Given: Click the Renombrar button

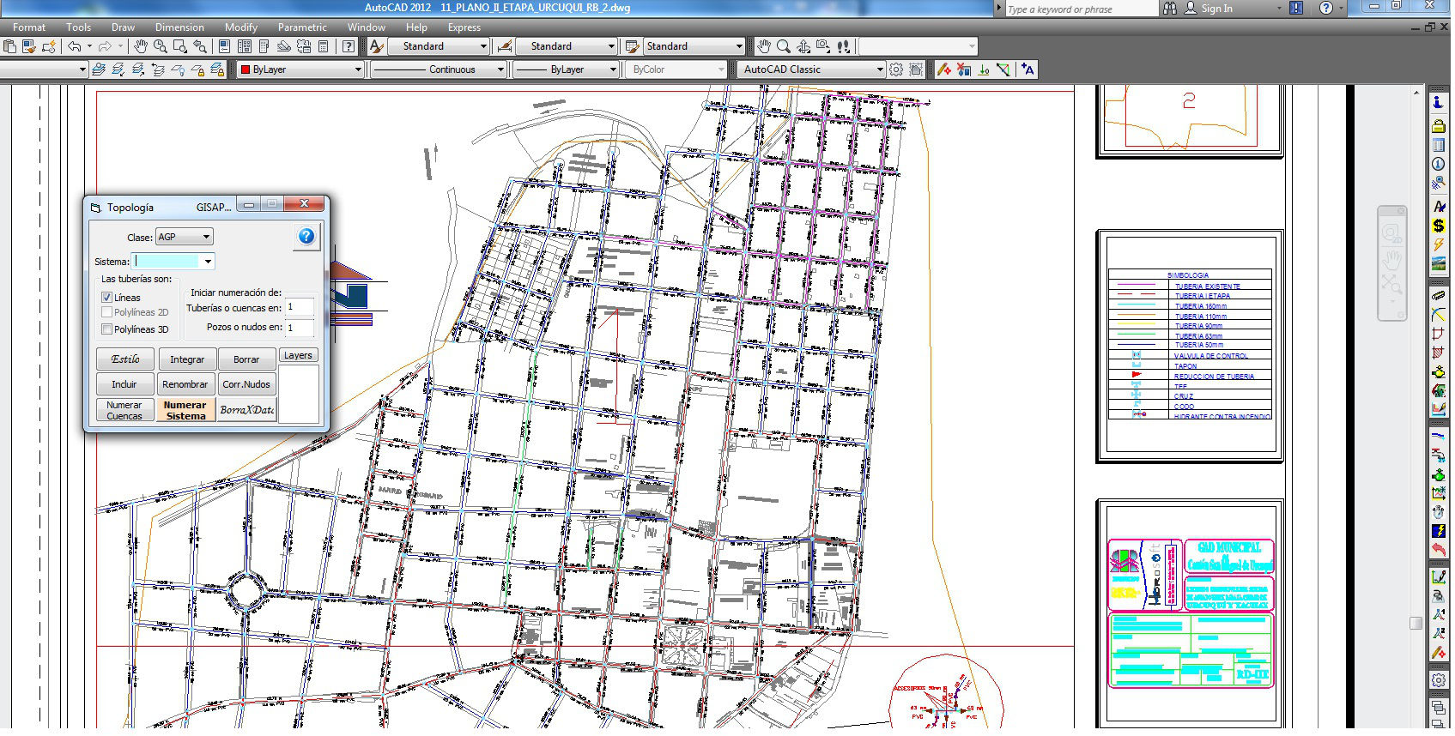Looking at the screenshot, I should click(x=185, y=384).
